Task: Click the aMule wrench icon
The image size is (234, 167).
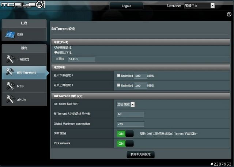Action: click(10, 99)
